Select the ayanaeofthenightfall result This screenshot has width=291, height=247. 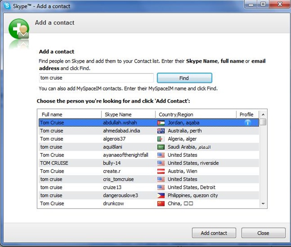click(149, 155)
